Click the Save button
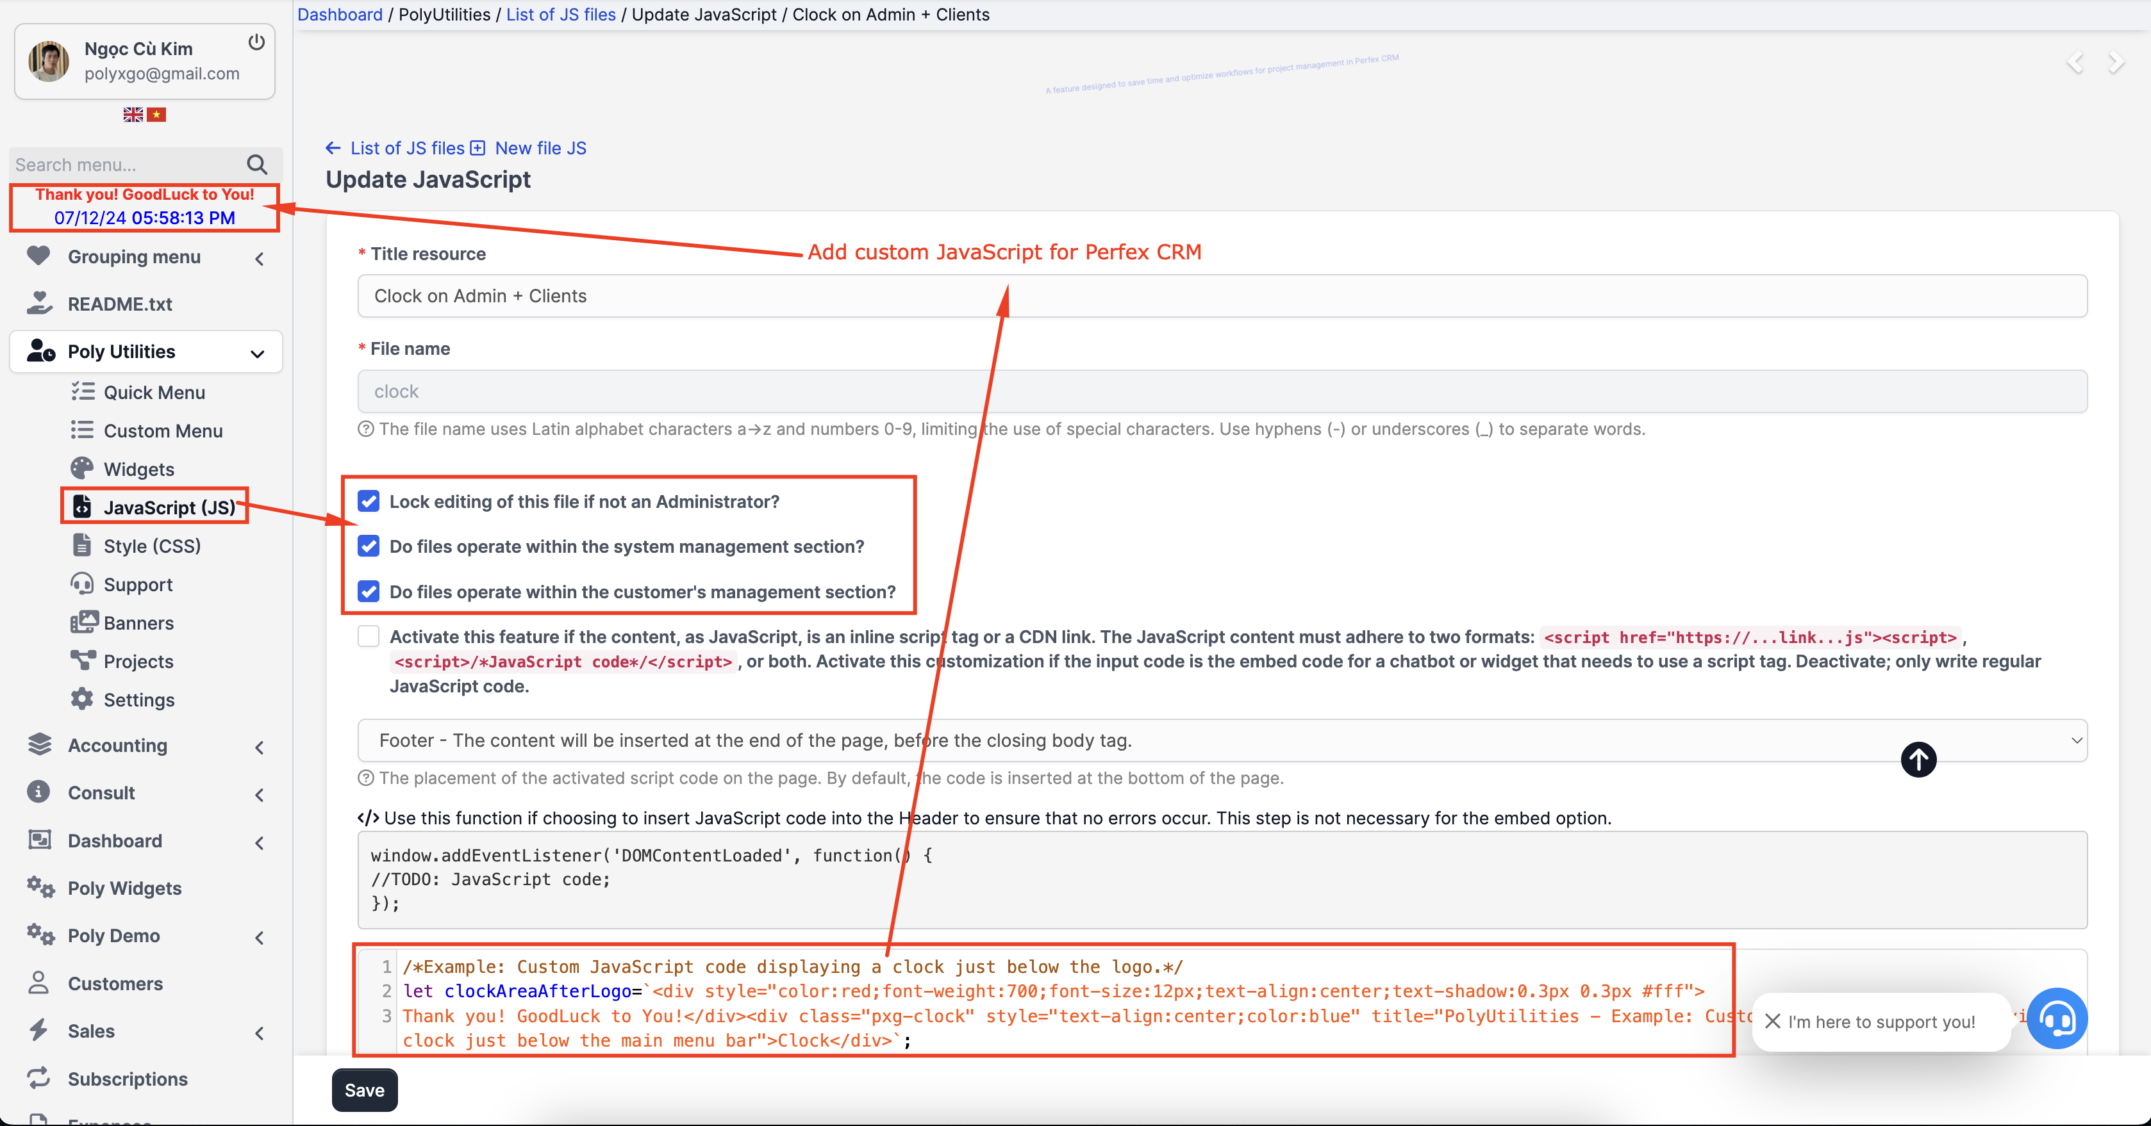 coord(363,1089)
